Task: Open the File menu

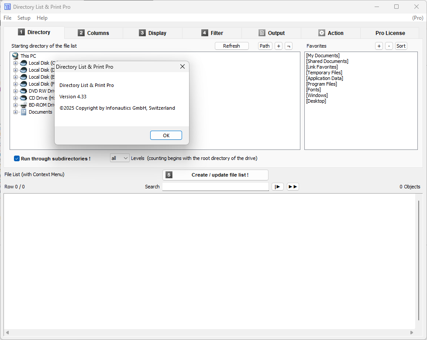Action: 7,18
